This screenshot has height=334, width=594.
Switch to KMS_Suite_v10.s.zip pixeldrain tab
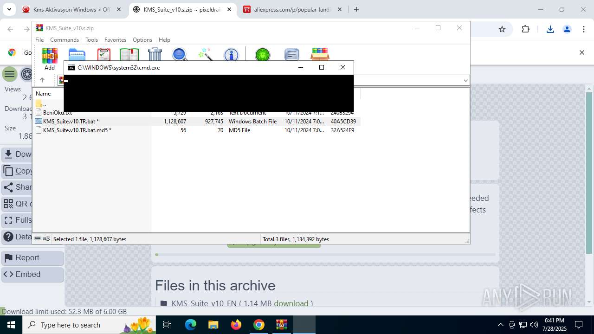(182, 9)
